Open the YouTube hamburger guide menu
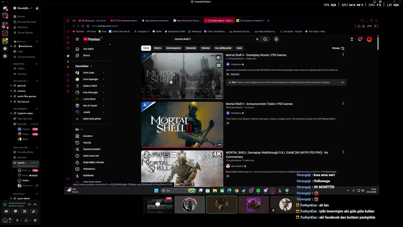 coord(77,39)
